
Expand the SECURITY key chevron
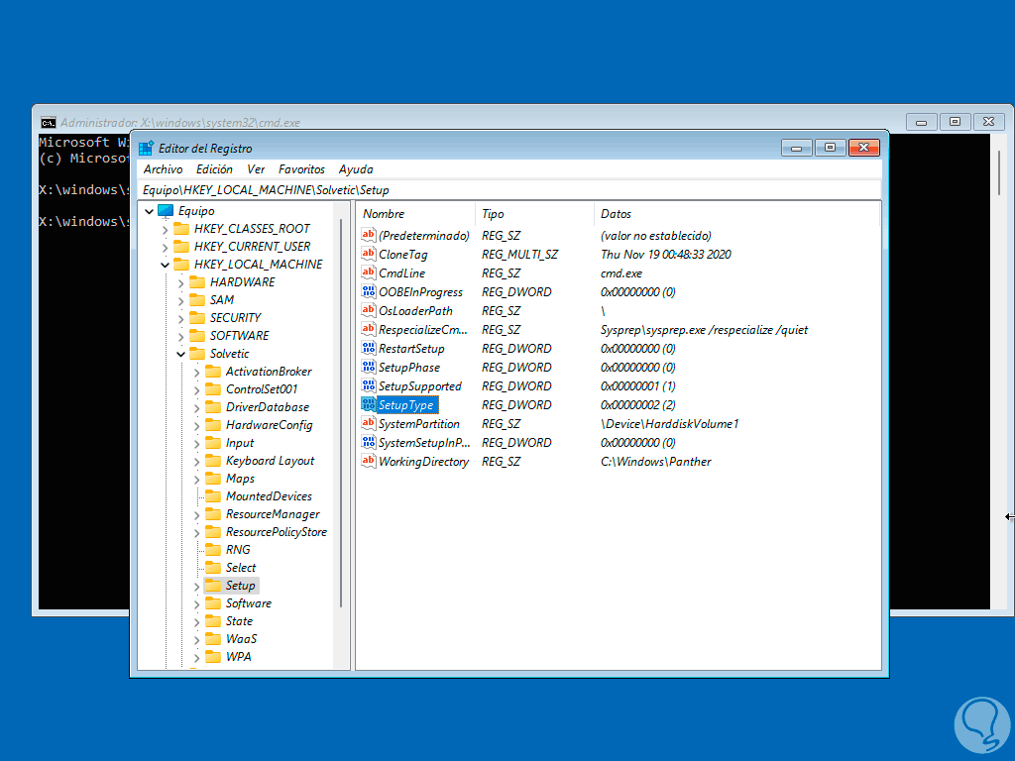tap(180, 319)
